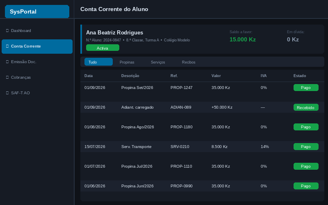Click the Data column header
The image size is (328, 205).
89,76
